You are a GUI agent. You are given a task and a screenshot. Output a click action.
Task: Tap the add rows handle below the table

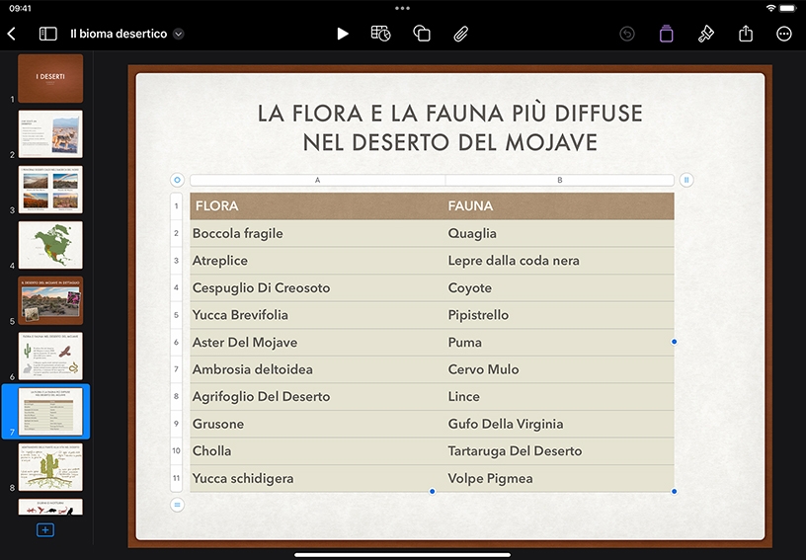177,505
